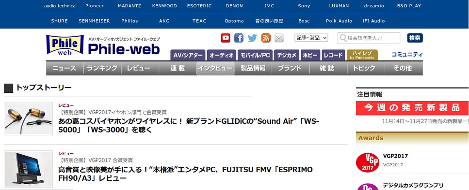Visit the 音の良い部屋 link
Image resolution: width=469 pixels, height=190 pixels.
[x=269, y=21]
